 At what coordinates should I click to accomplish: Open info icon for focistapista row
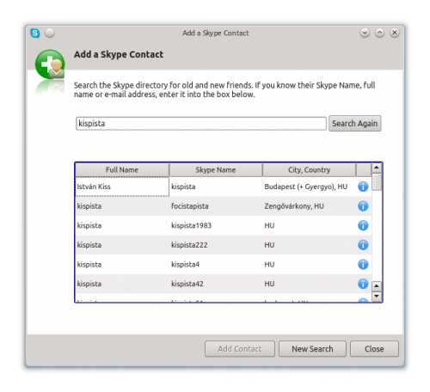tap(363, 206)
